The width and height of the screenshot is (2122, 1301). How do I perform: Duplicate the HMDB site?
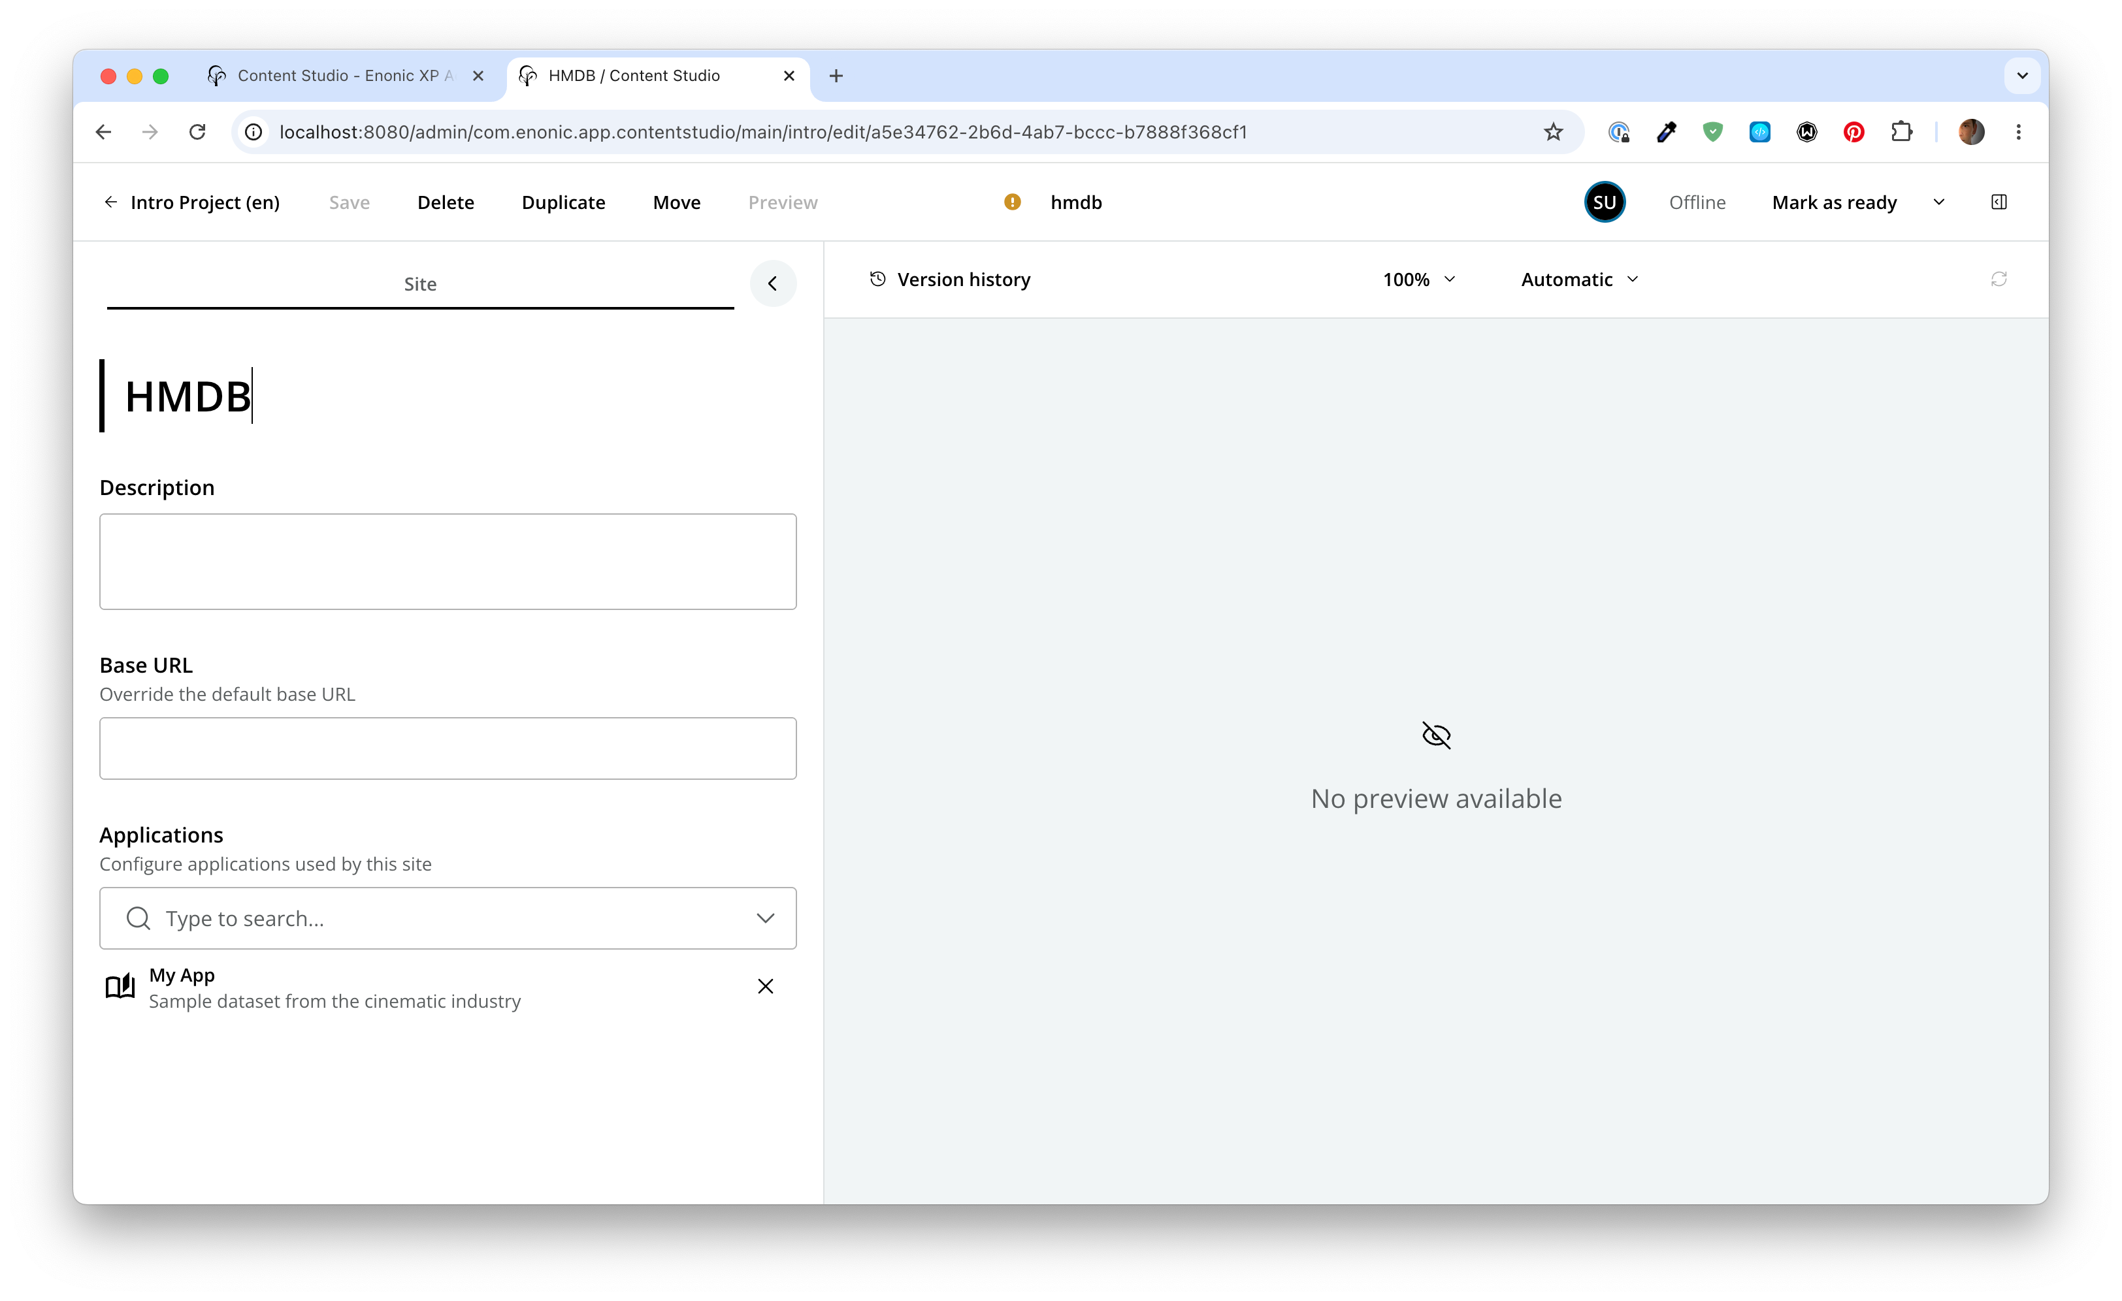click(x=563, y=202)
